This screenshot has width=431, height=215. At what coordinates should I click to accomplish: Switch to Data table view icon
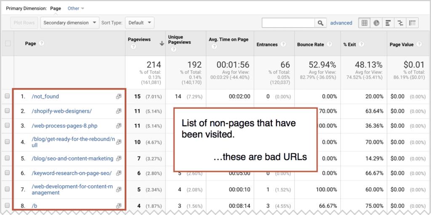[364, 23]
